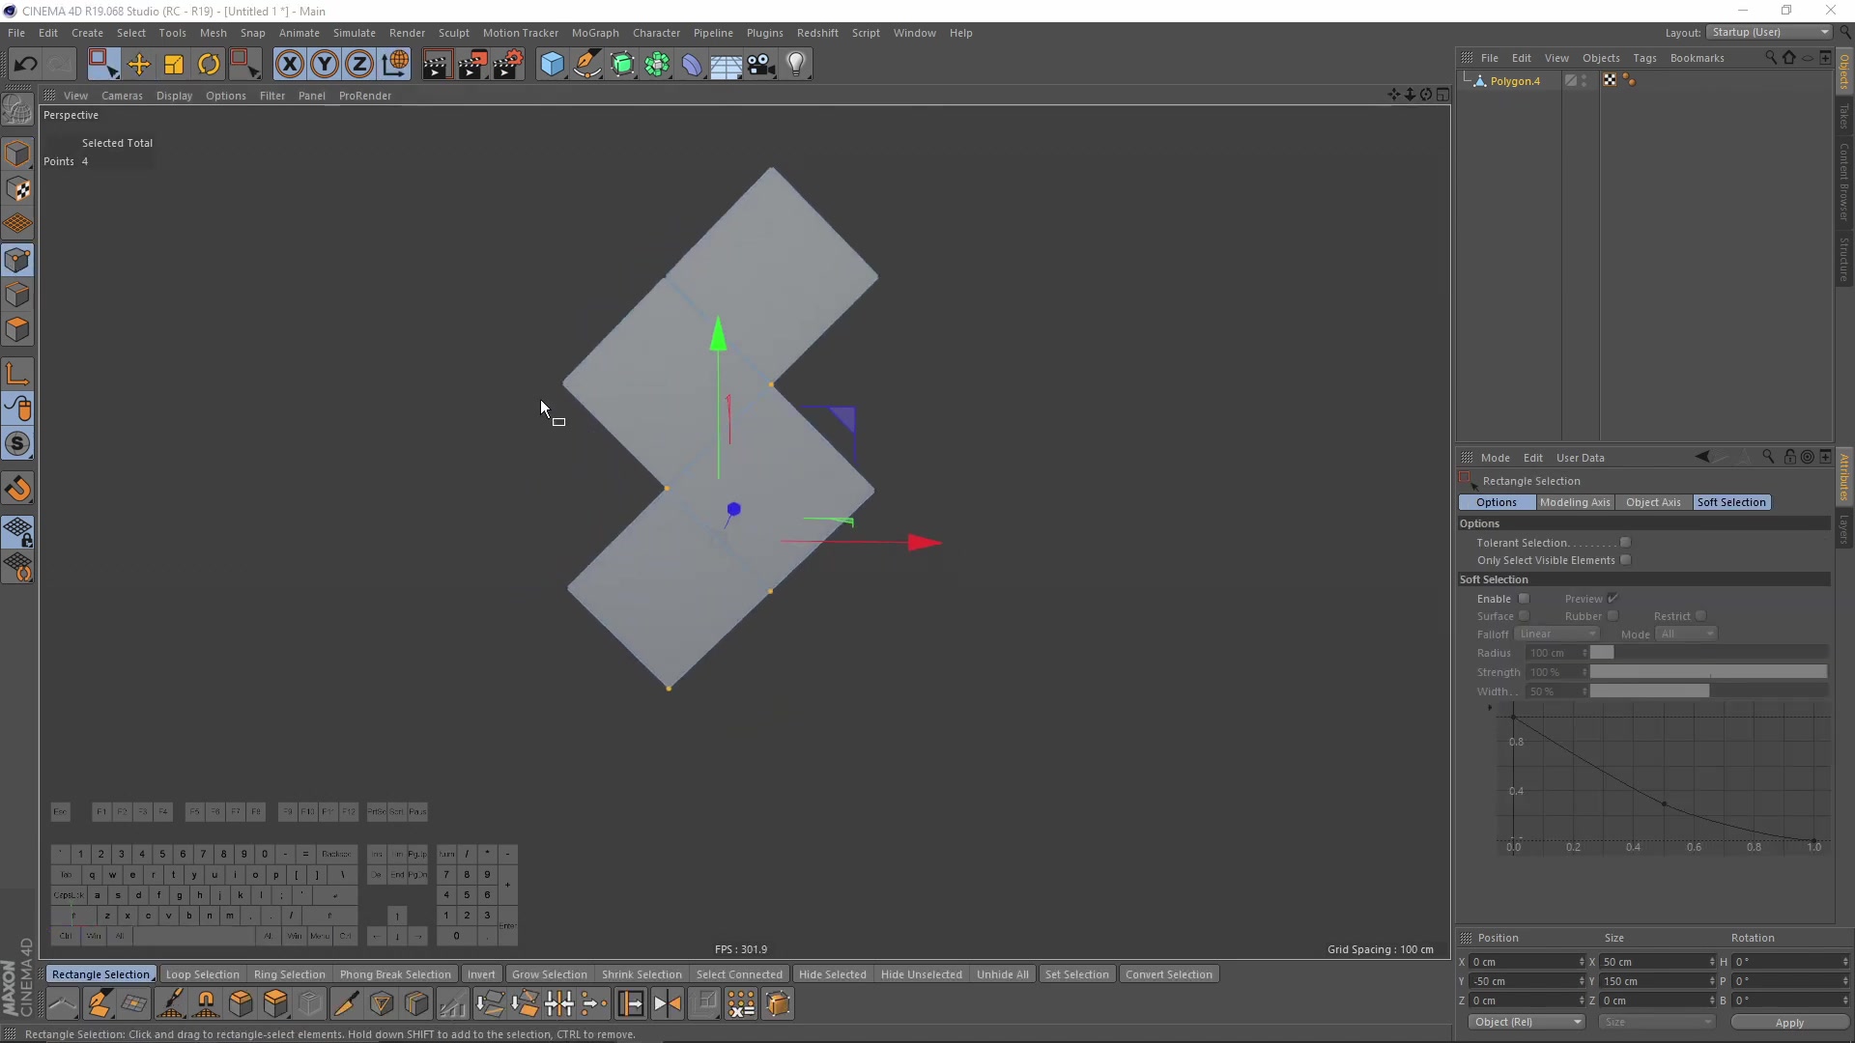This screenshot has width=1855, height=1043.
Task: Open the MoGraph menu
Action: click(594, 33)
